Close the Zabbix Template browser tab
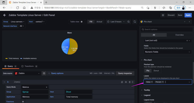The width and height of the screenshot is (194, 103). [x=41, y=2]
